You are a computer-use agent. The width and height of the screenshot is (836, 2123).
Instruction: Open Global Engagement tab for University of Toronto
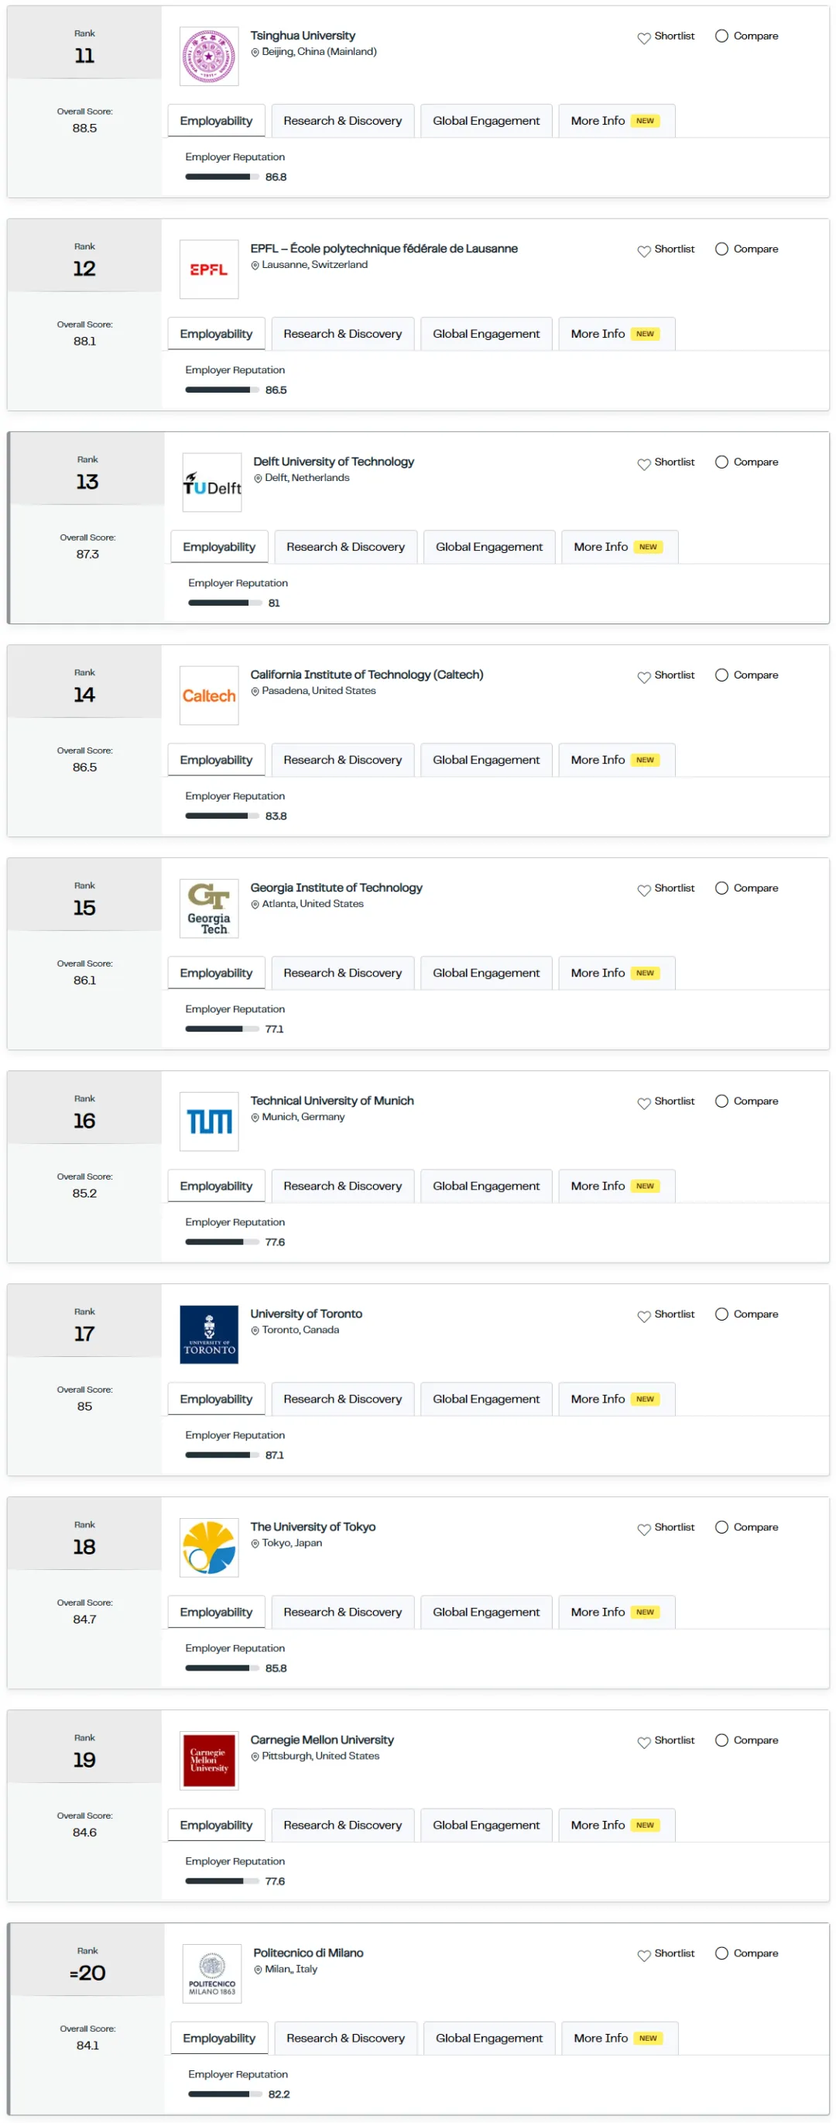486,1400
